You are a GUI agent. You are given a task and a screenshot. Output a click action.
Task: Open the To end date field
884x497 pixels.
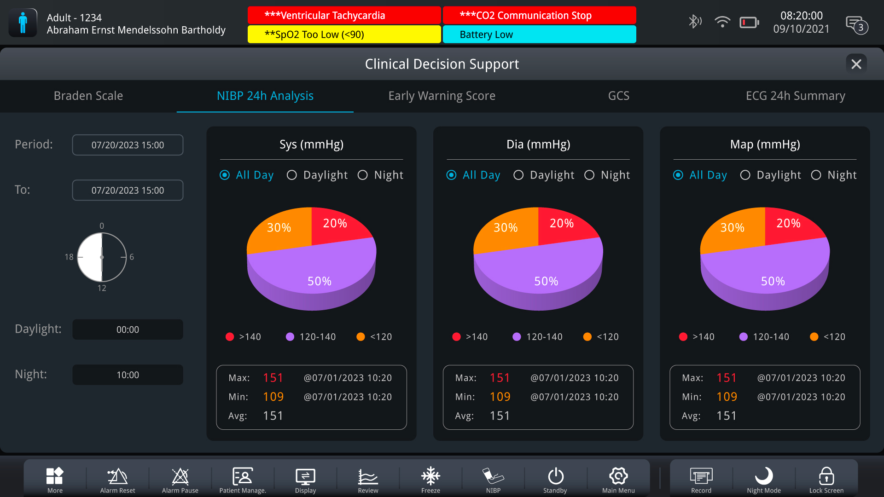pos(128,190)
